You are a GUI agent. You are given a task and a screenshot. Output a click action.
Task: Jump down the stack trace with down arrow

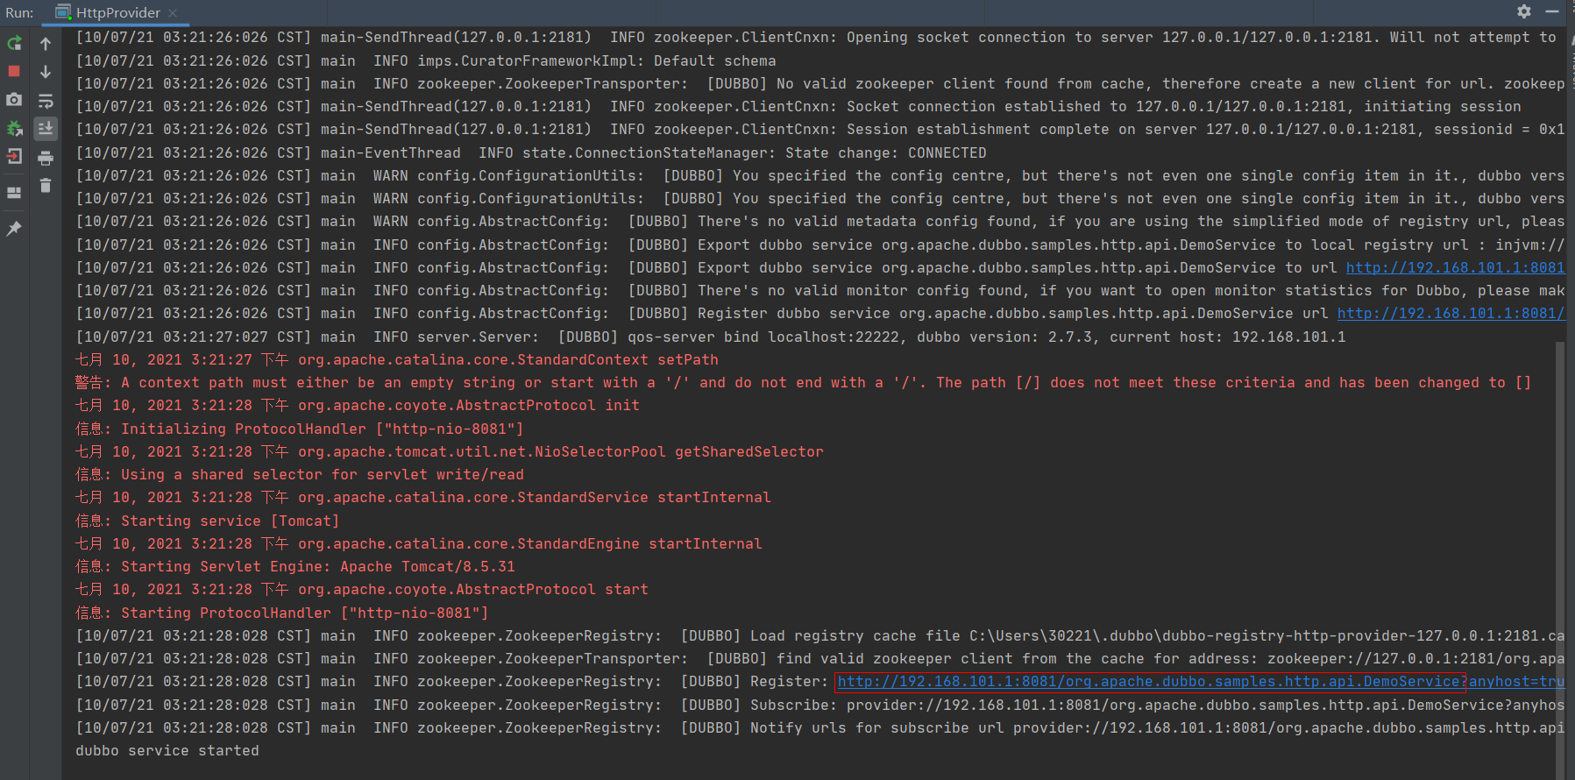[46, 72]
